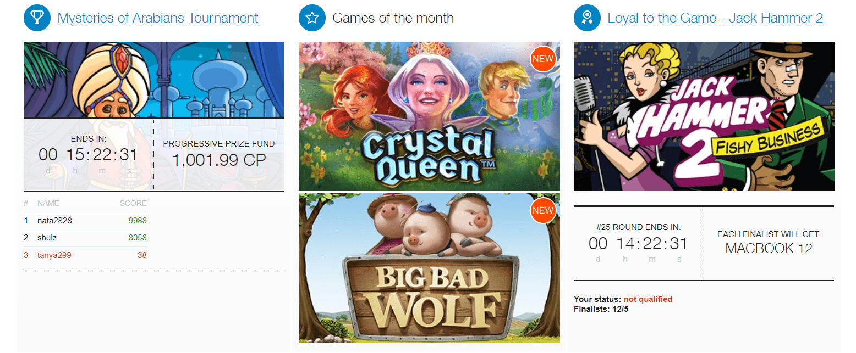Click the star icon beside Games of the month
Screen dimensions: 856x353
pyautogui.click(x=312, y=18)
